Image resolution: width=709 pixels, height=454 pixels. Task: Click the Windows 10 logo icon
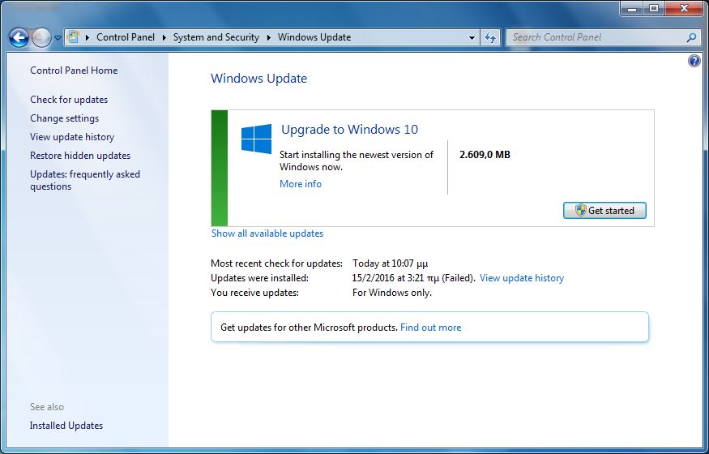point(256,139)
